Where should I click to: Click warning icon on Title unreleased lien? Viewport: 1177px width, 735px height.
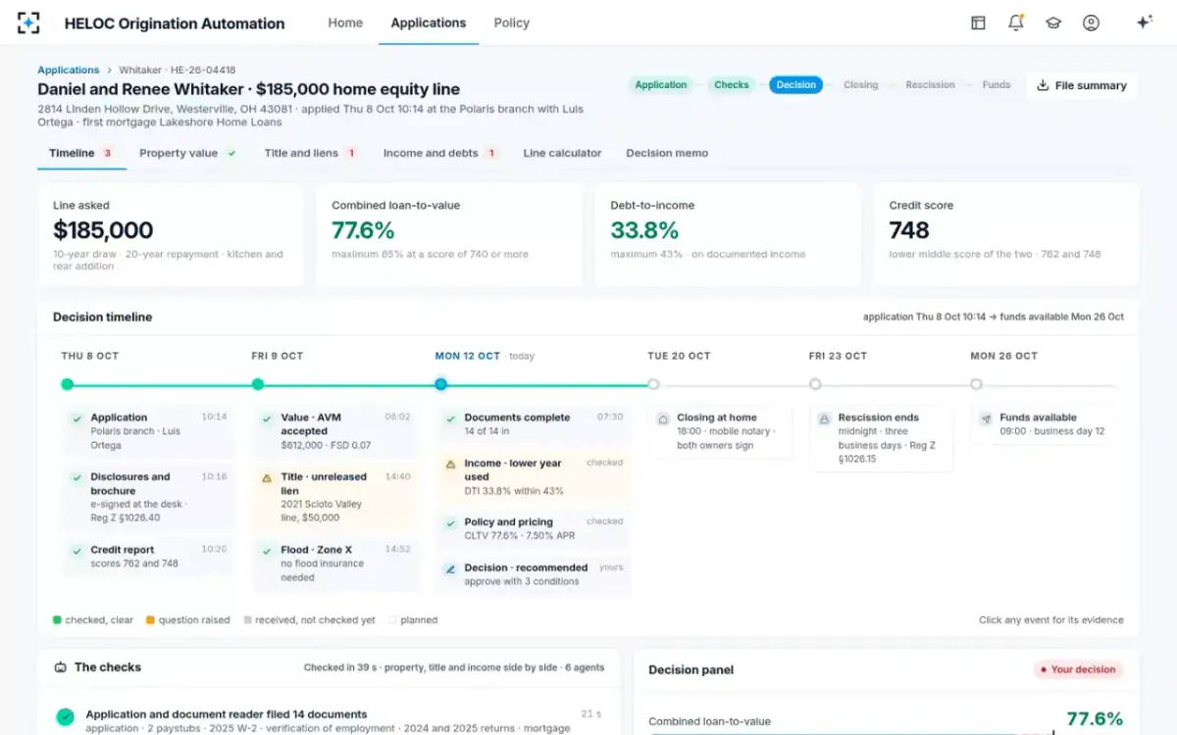pos(267,478)
